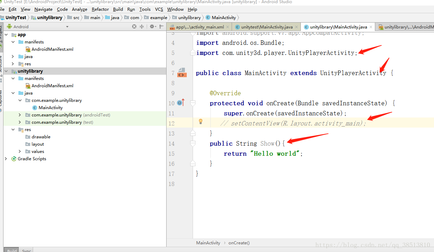Click line number 17 in the gutter
The height and width of the screenshot is (252, 434).
171,173
